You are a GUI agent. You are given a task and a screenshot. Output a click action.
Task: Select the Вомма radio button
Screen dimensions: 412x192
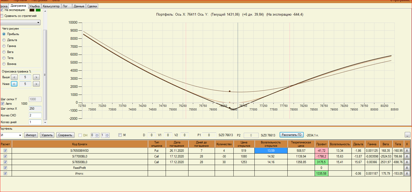coord(4,64)
